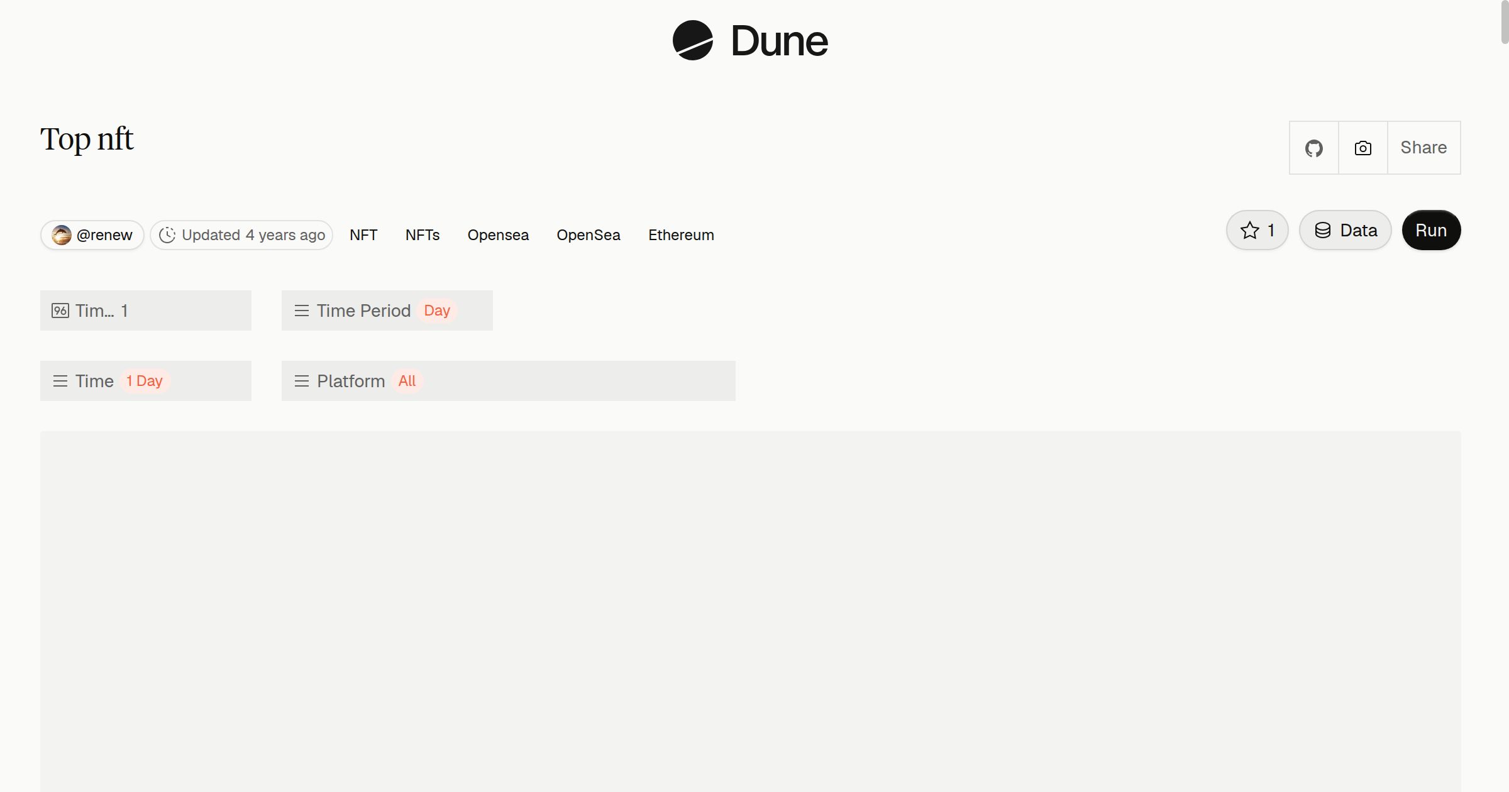This screenshot has width=1509, height=792.
Task: Take a screenshot with the camera icon
Action: [x=1363, y=148]
